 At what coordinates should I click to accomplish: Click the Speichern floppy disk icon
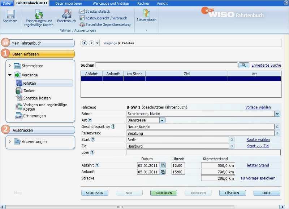pos(10,14)
